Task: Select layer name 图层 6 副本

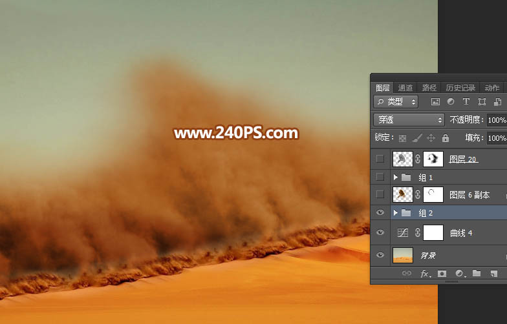Action: pos(469,195)
